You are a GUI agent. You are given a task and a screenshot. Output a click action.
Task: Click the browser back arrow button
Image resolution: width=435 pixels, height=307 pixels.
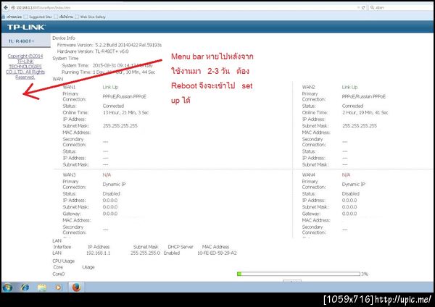6,7
